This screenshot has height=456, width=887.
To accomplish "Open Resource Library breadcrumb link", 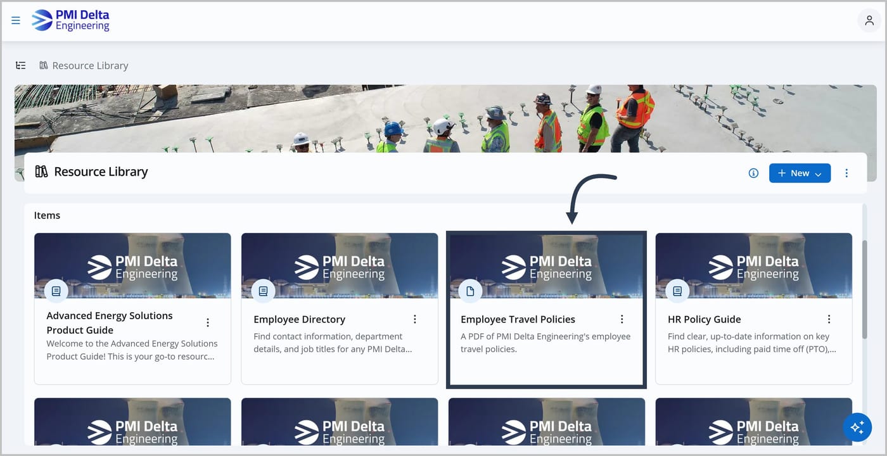I will tap(90, 66).
